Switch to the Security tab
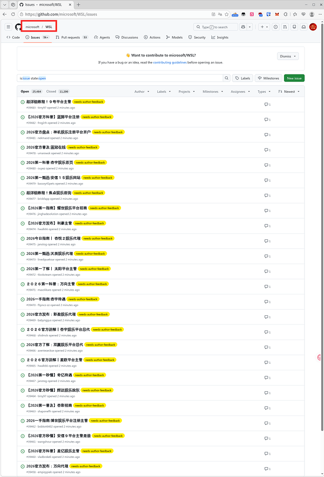Viewport: 324px width, 477px height. point(196,37)
